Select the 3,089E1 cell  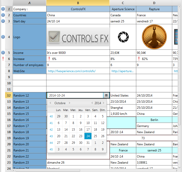pyautogui.click(x=154, y=162)
